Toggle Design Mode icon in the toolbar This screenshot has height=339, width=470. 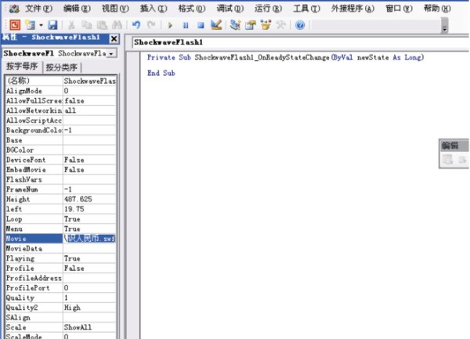[x=215, y=26]
